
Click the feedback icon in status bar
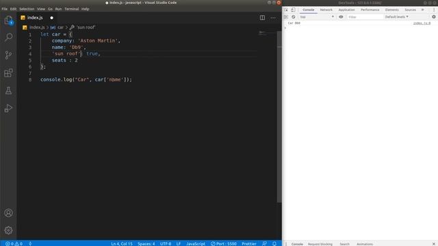264,243
